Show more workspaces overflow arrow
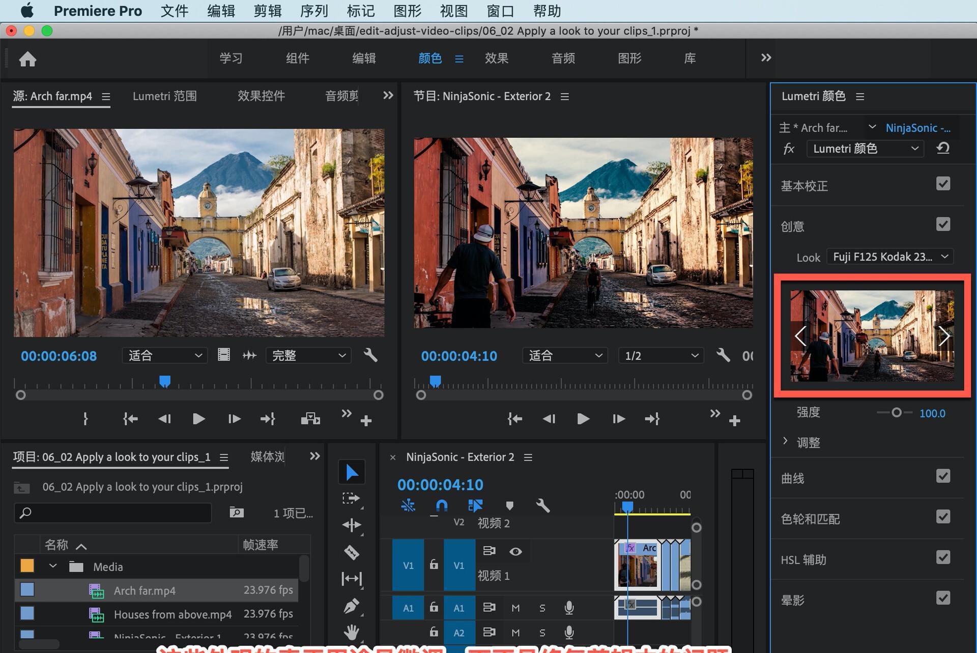Screen dimensions: 977x653 [x=766, y=58]
